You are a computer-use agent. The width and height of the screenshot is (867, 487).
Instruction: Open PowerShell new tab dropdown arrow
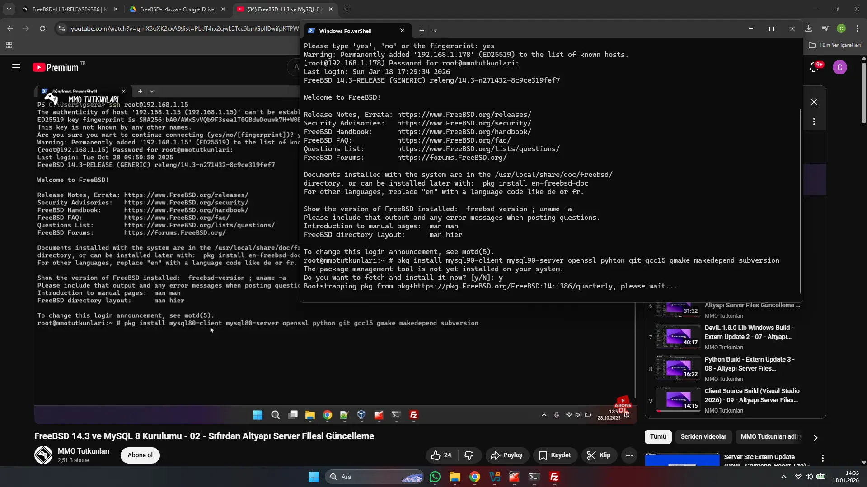[x=435, y=31]
